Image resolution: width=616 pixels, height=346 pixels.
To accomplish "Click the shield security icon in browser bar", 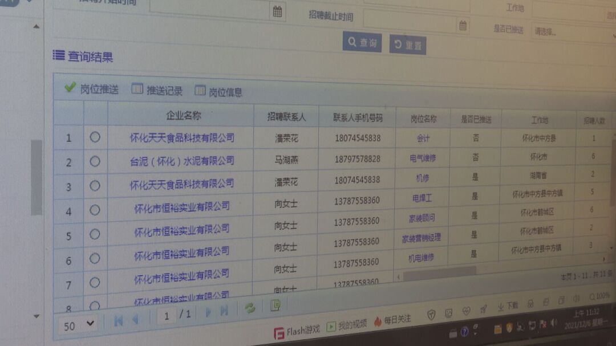I will point(431,315).
